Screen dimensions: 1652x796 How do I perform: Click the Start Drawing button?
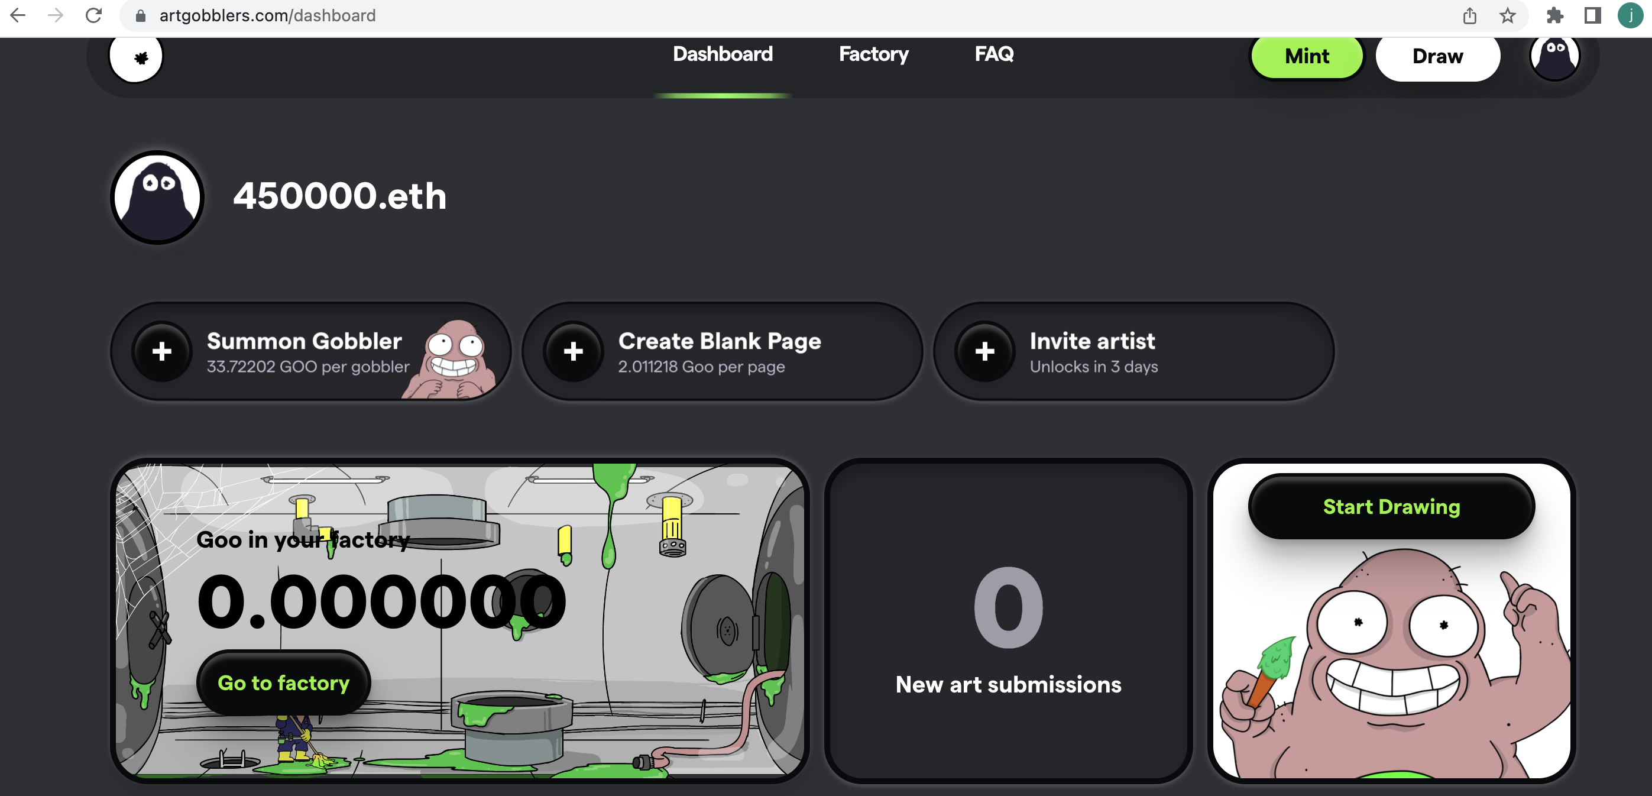pos(1392,507)
